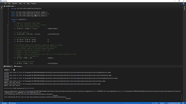The width and height of the screenshot is (186, 104).
Task: Open the Selection menu
Action: click(15, 3)
